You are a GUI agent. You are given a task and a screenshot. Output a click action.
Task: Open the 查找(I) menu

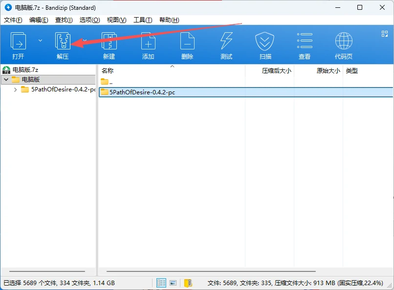[x=64, y=20]
